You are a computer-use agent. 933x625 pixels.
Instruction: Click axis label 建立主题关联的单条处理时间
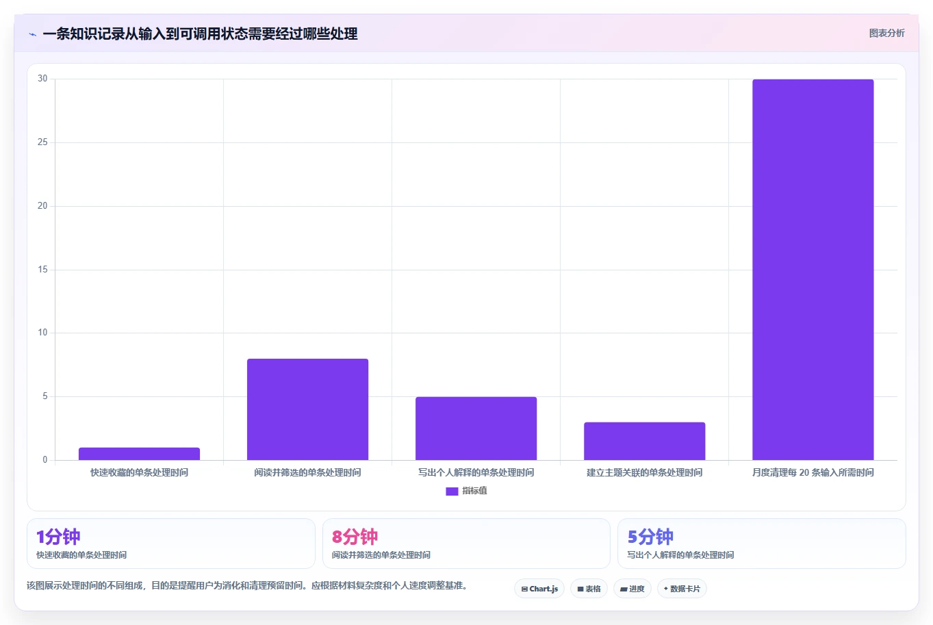pyautogui.click(x=644, y=472)
